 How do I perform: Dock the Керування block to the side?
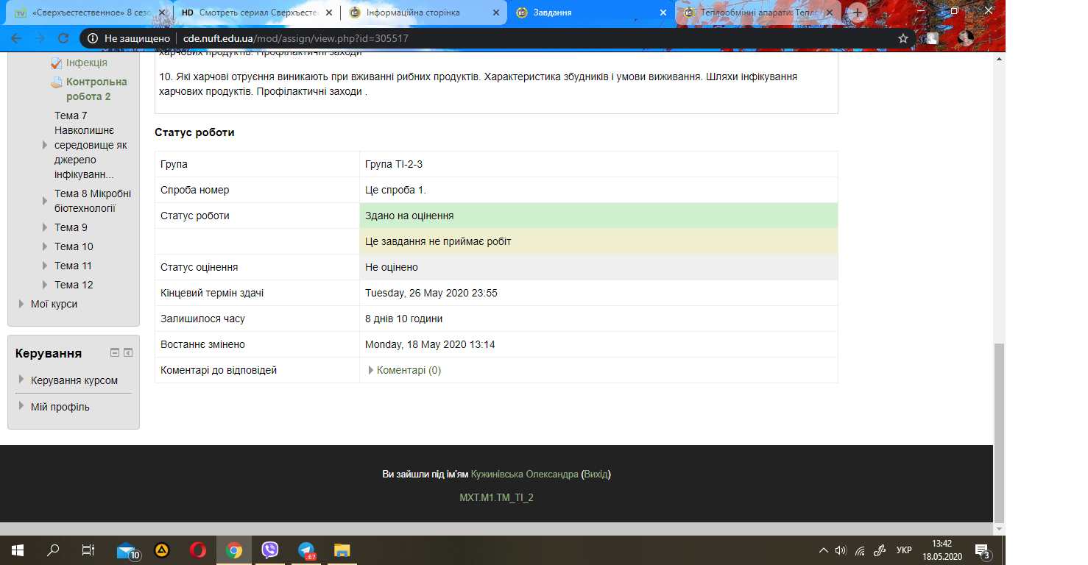(x=128, y=353)
